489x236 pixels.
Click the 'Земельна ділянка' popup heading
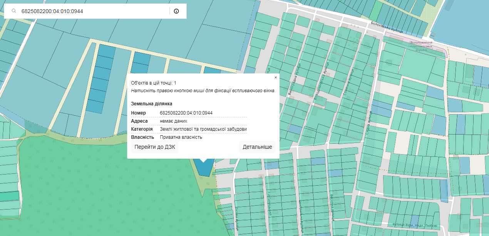pyautogui.click(x=151, y=104)
